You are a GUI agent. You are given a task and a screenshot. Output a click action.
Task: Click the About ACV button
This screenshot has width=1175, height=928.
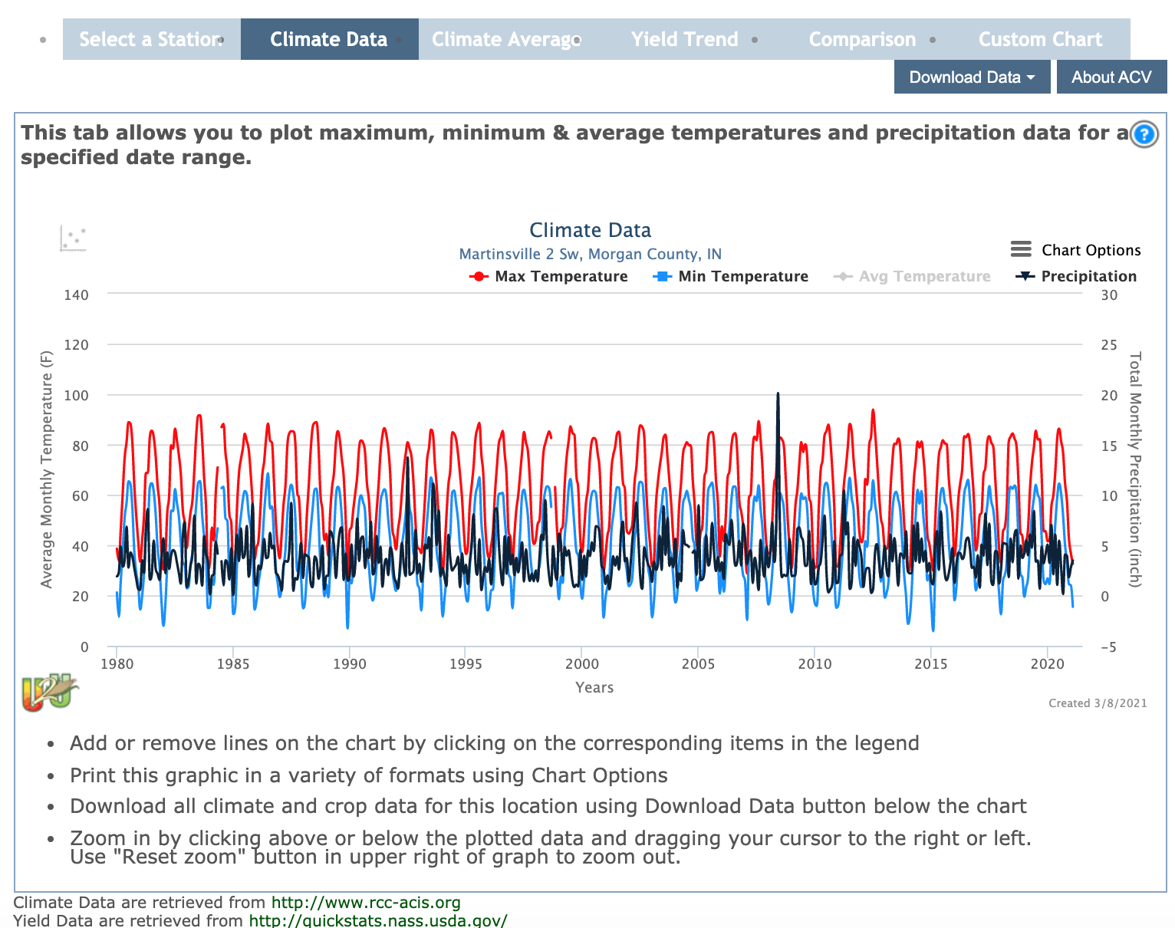tap(1111, 77)
